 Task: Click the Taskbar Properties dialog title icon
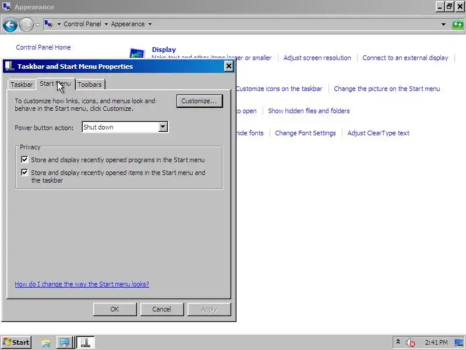[9, 66]
